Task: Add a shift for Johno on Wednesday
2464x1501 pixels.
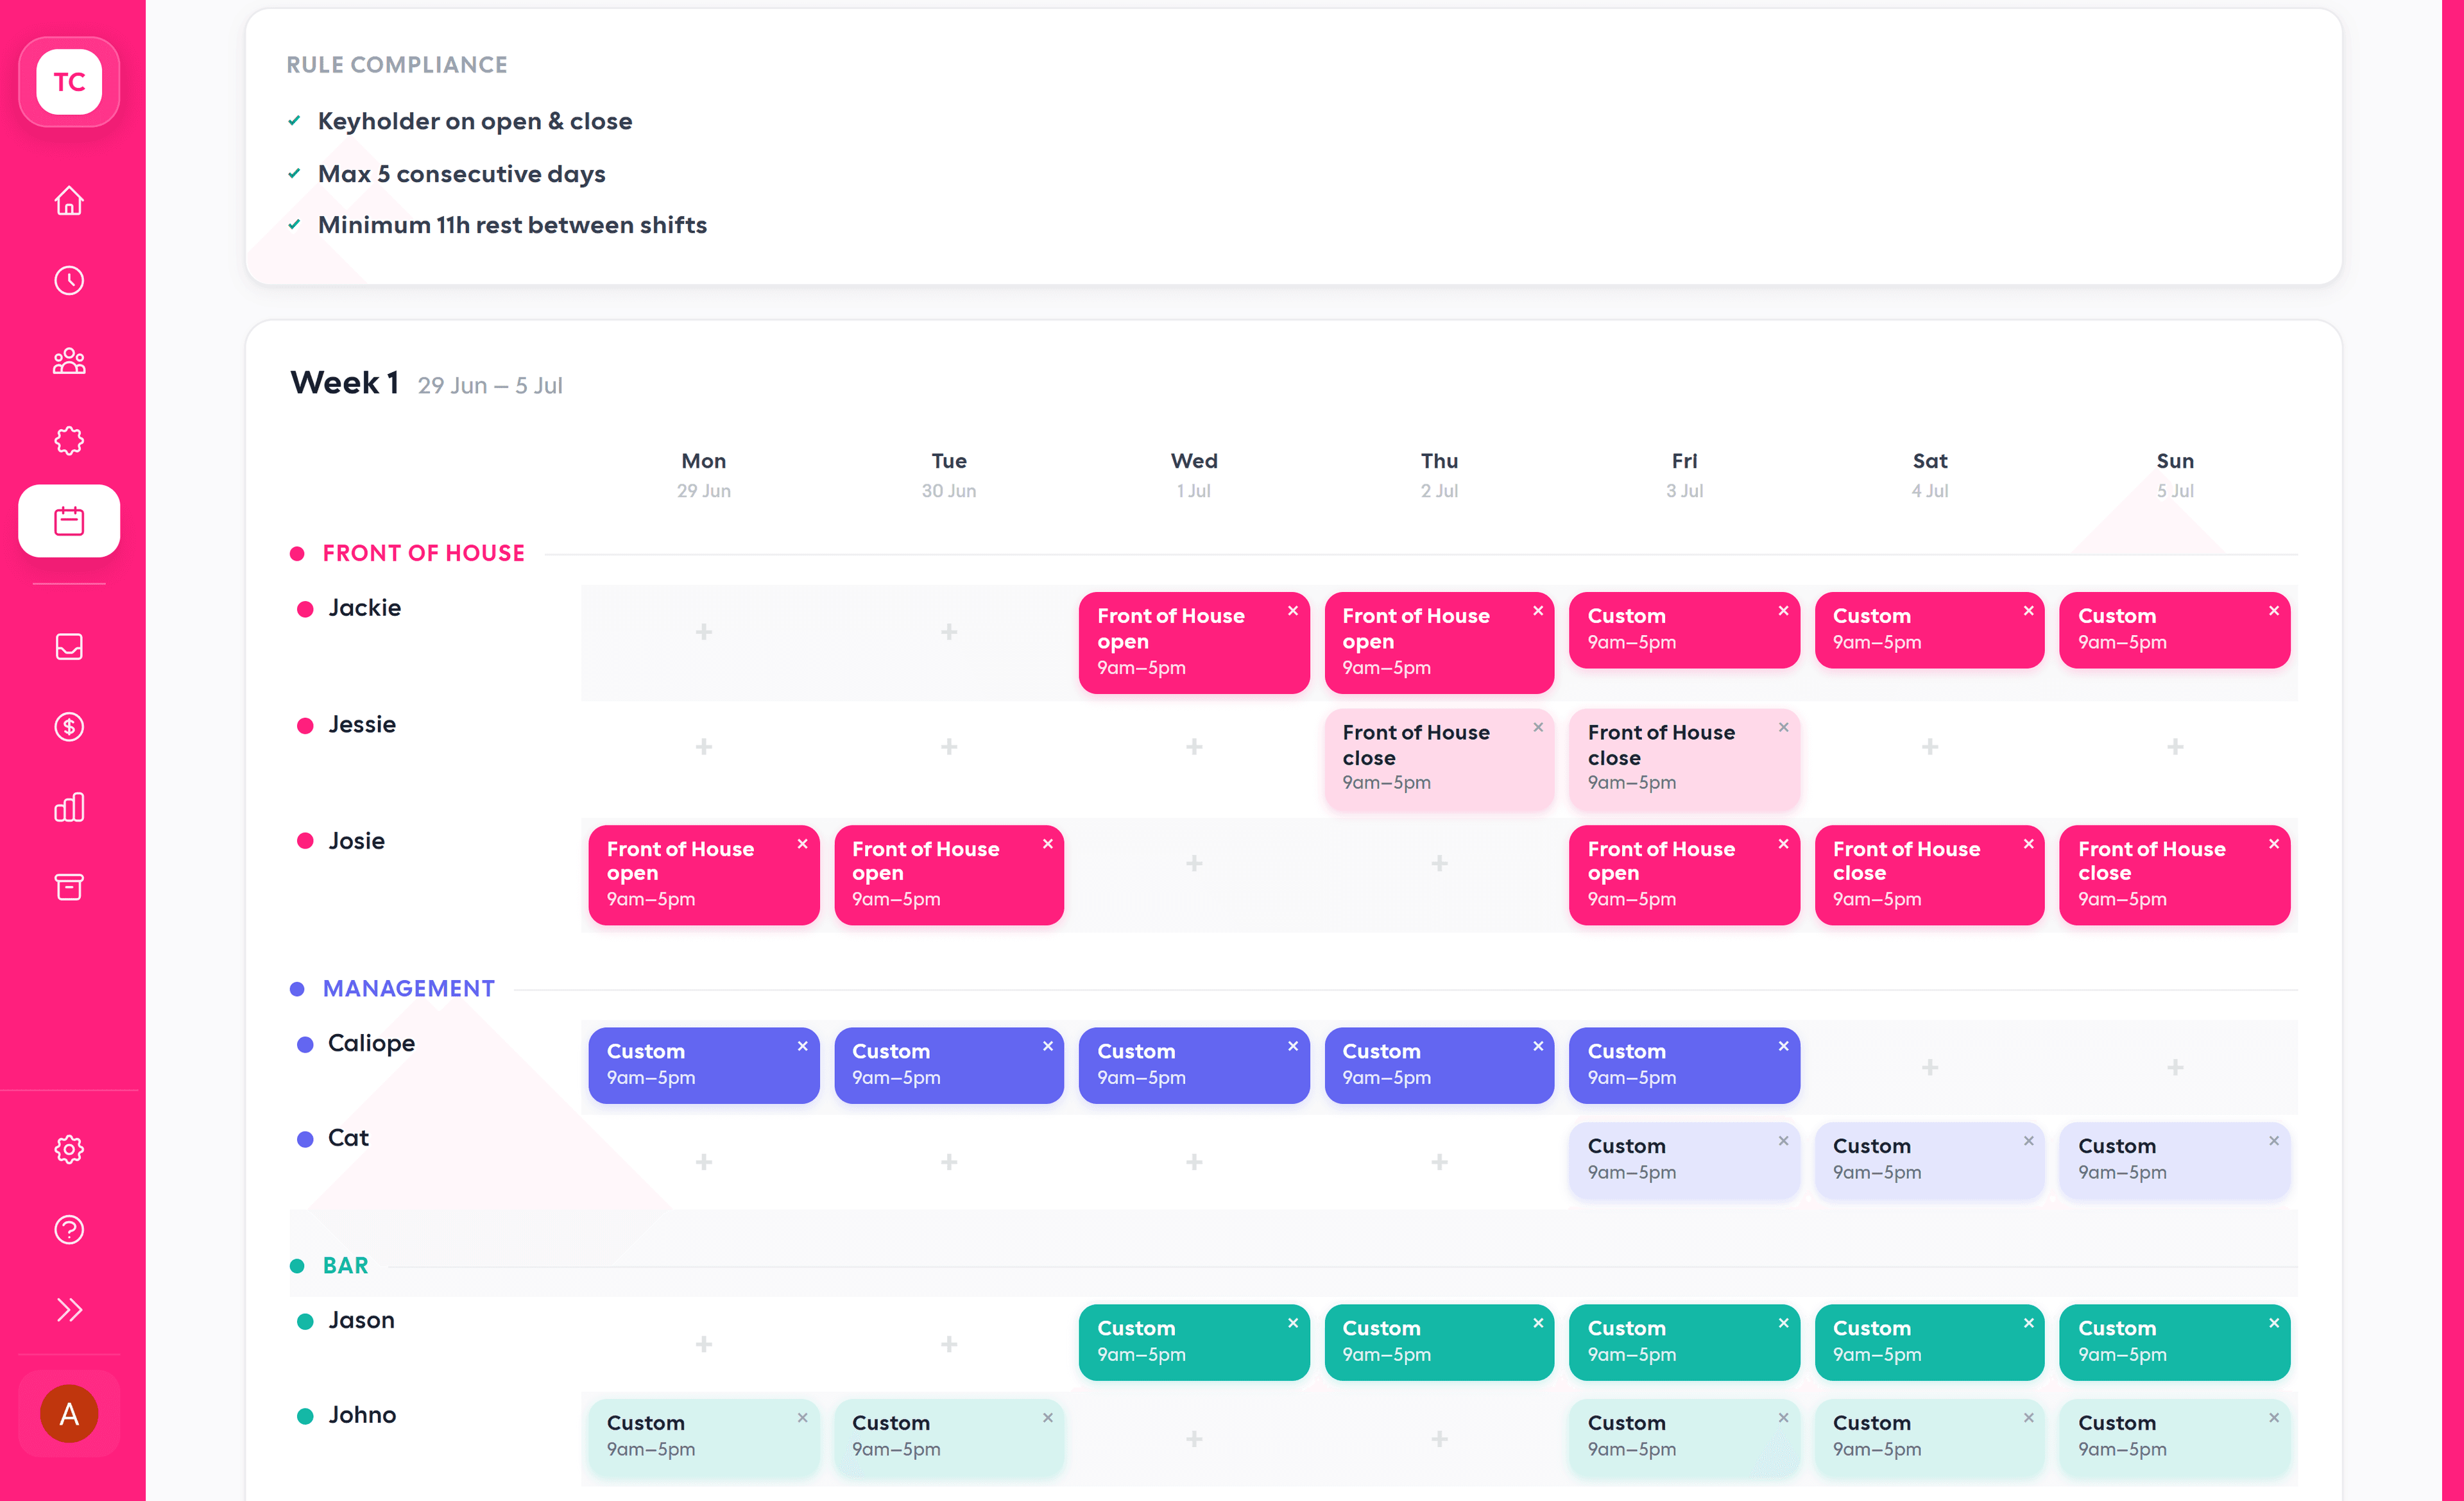Action: [x=1194, y=1439]
